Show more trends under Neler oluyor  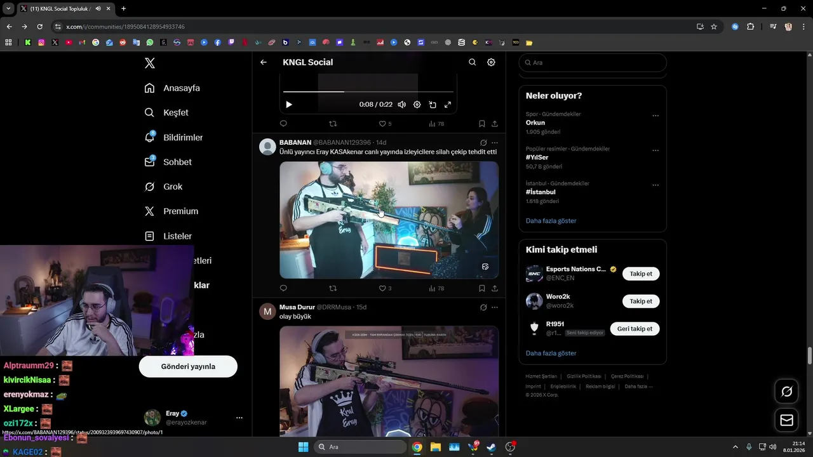551,221
